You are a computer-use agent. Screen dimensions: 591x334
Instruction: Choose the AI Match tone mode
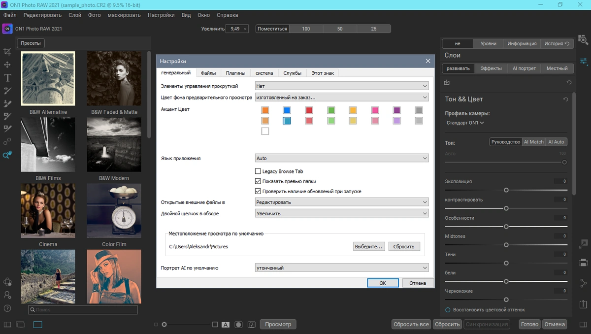pyautogui.click(x=533, y=142)
